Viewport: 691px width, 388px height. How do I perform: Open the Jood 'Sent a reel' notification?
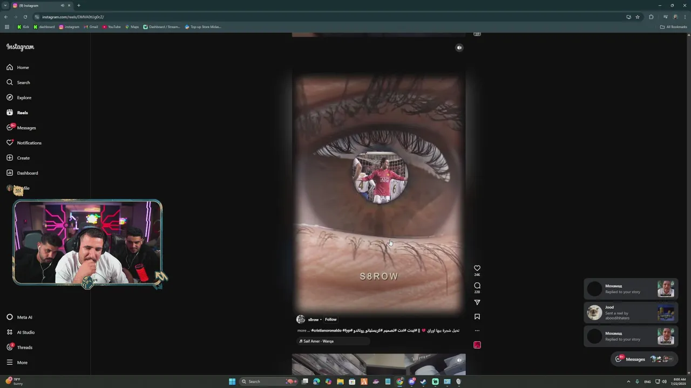click(x=631, y=313)
